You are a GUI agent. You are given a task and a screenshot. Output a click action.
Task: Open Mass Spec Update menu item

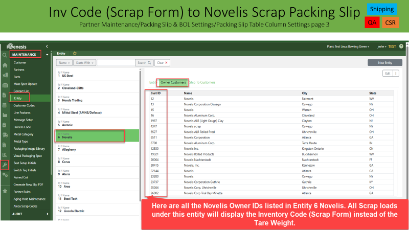[26, 84]
